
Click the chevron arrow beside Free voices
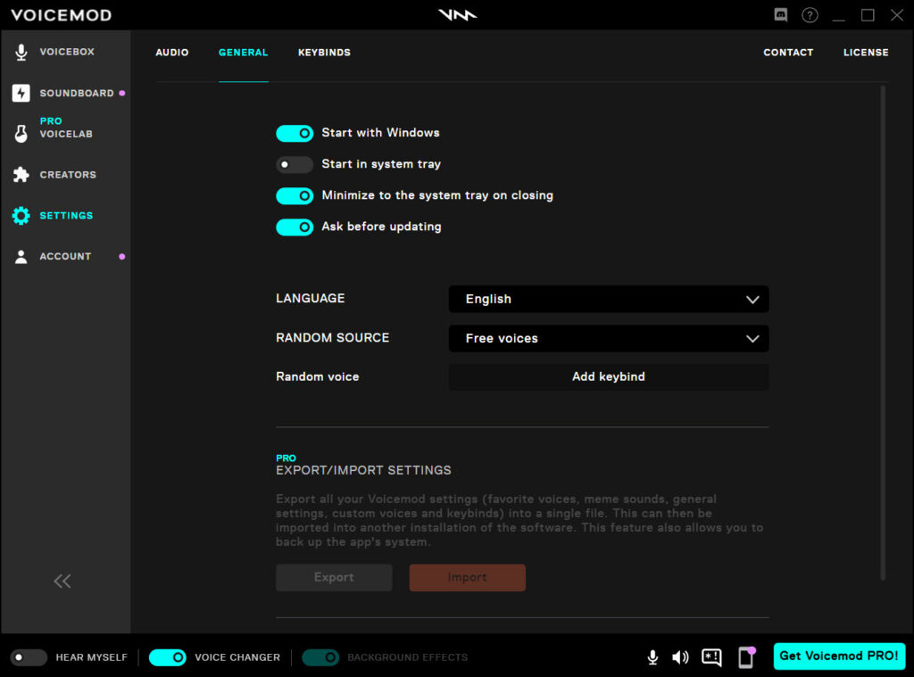pyautogui.click(x=752, y=339)
